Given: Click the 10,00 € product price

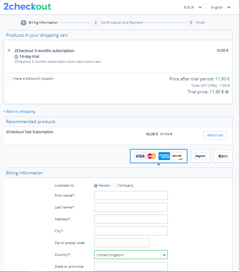Looking at the screenshot, I should tap(223, 51).
